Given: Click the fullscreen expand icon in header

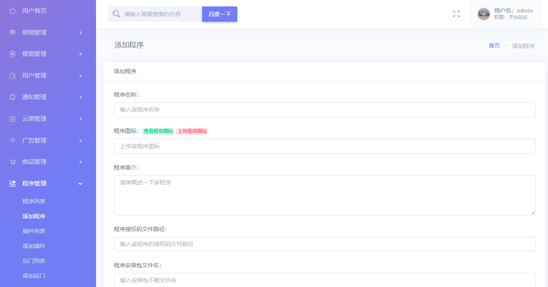Looking at the screenshot, I should [456, 13].
